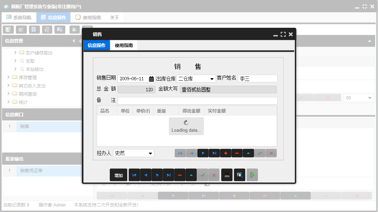This screenshot has width=378, height=212.
Task: Click the plus icon to add a detail row
Action: (226, 153)
